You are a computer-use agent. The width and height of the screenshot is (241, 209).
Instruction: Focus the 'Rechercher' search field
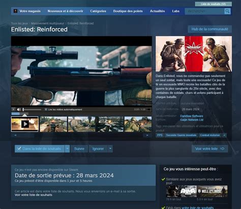pyautogui.click(x=204, y=11)
